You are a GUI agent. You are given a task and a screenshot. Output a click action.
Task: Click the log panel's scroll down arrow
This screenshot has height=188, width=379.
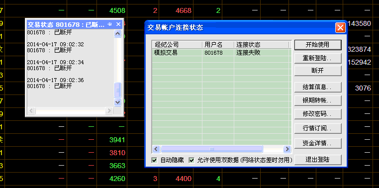tap(117, 102)
